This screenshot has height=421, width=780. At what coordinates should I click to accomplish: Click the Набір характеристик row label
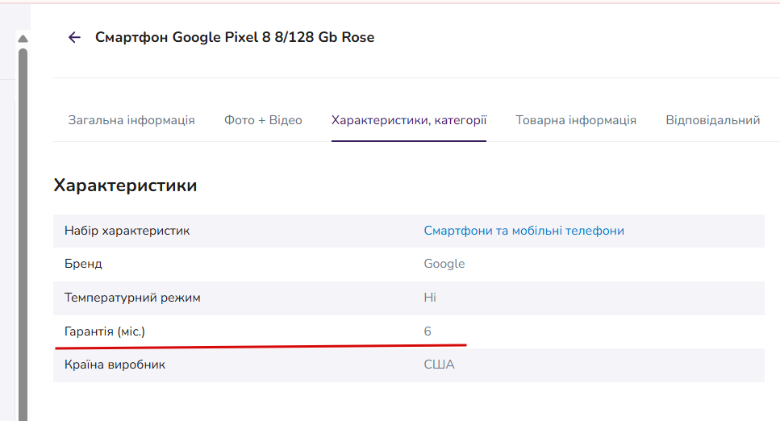pos(127,231)
